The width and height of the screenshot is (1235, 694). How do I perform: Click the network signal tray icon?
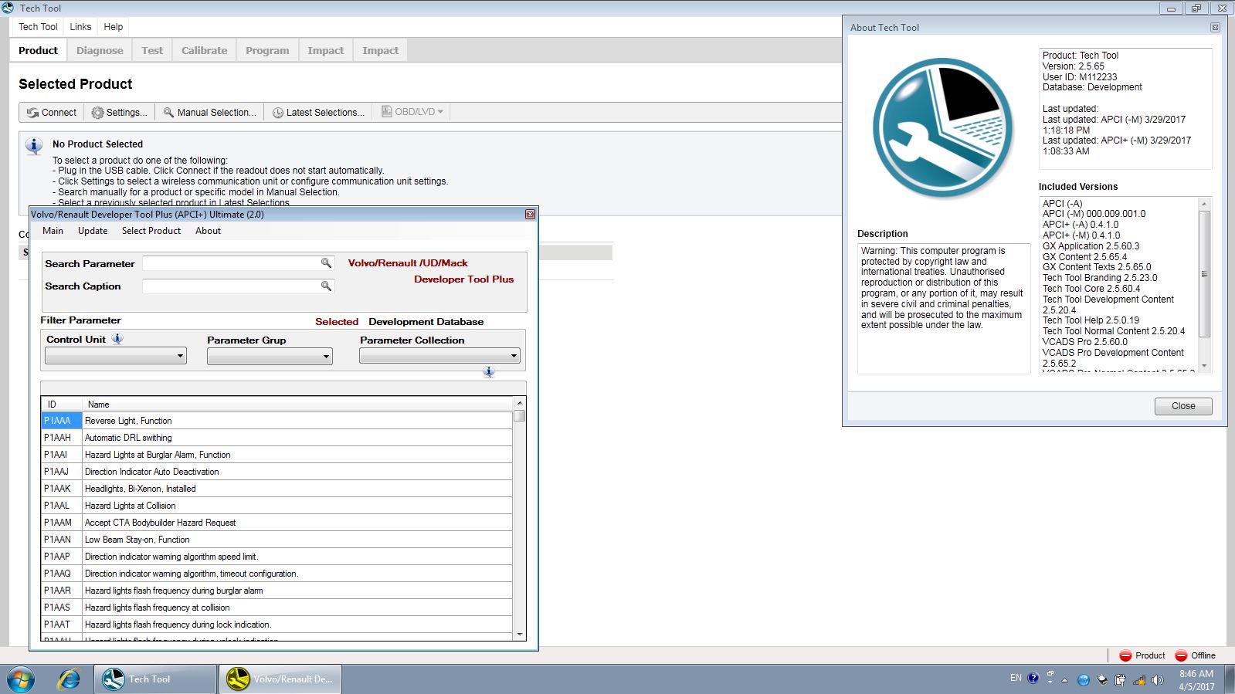pyautogui.click(x=1139, y=680)
